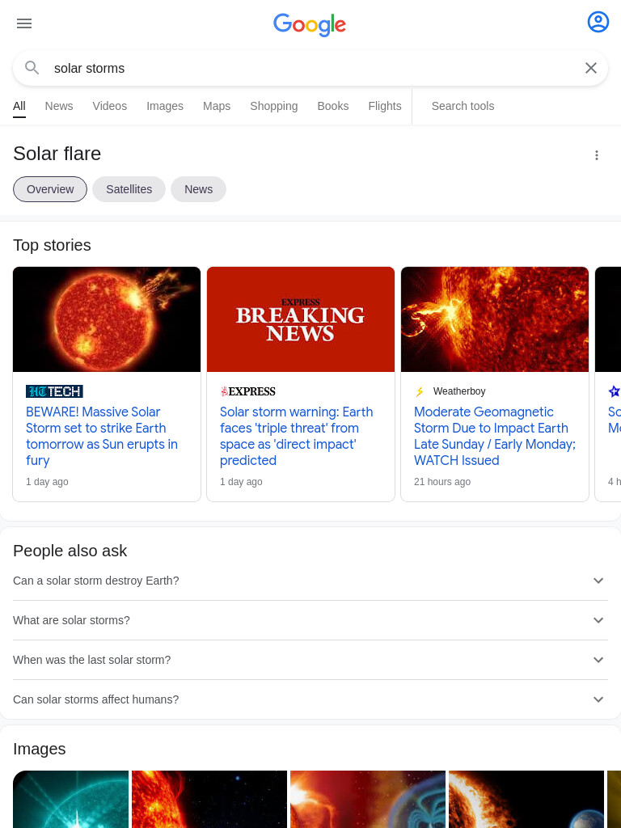Click the HT Tech source logo

(54, 391)
